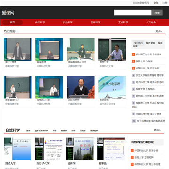Screen dimensions: 169x169
Task: Open the 自动控制原理 slide thumbnail
Action: (112, 87)
